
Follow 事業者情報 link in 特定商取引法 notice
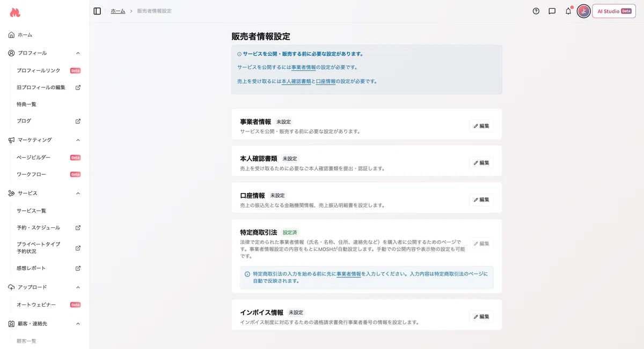[349, 274]
